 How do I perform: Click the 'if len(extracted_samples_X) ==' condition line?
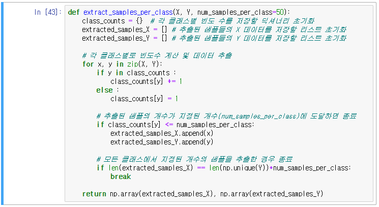[x=223, y=168]
